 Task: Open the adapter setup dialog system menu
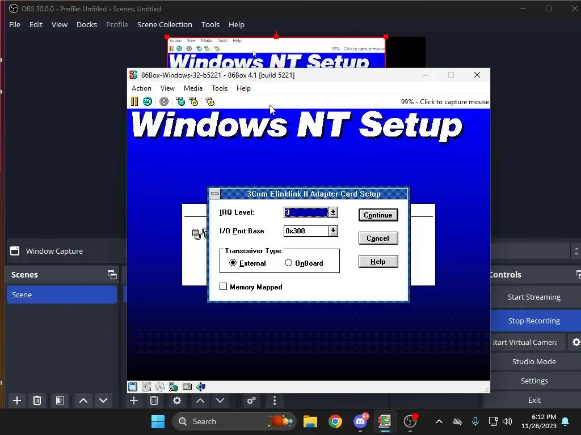[x=215, y=194]
